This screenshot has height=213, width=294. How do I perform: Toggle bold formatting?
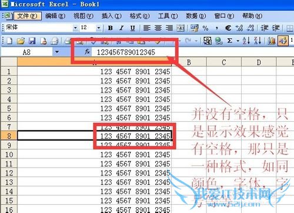coord(111,28)
